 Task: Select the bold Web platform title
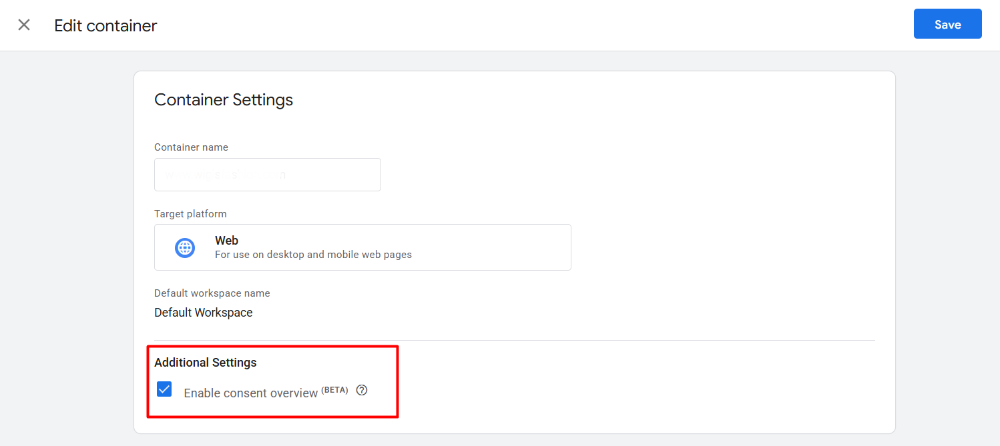coord(226,241)
